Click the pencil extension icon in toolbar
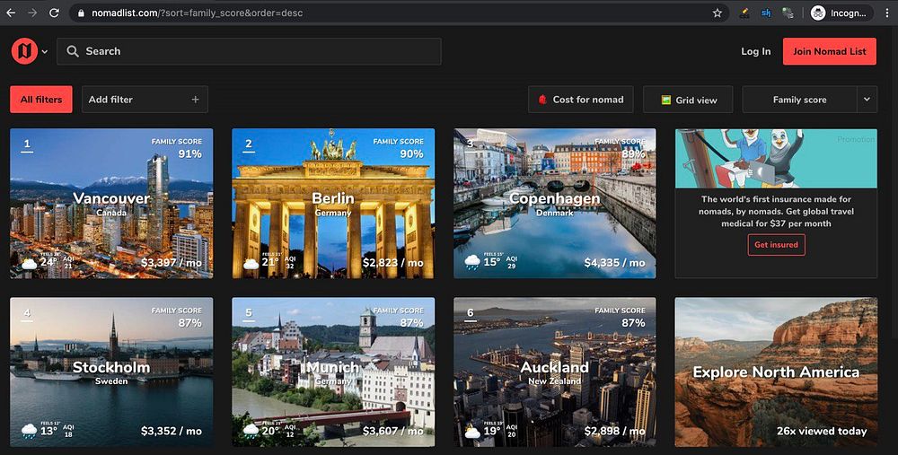Image resolution: width=898 pixels, height=455 pixels. [x=744, y=13]
